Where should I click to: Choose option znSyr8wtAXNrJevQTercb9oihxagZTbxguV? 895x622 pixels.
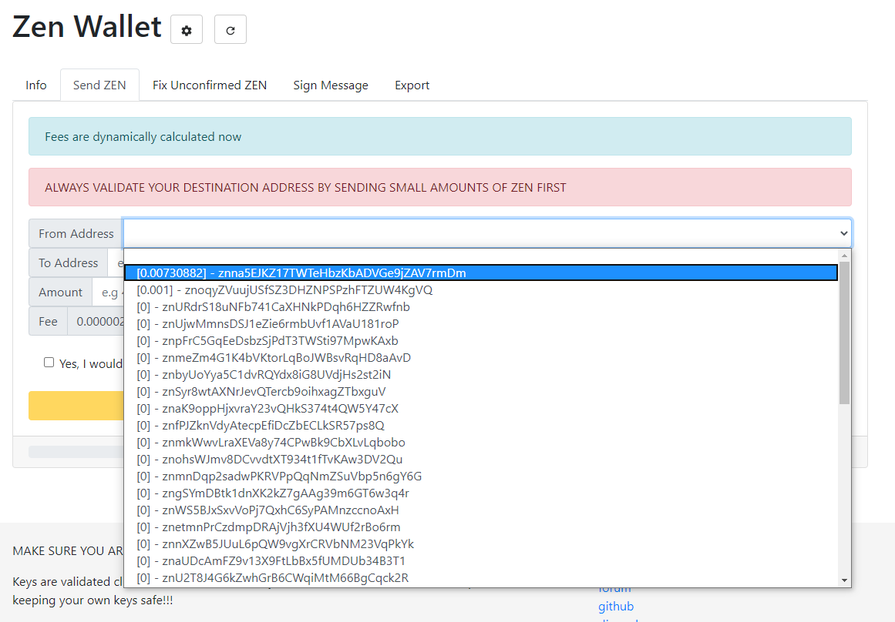[x=480, y=392]
